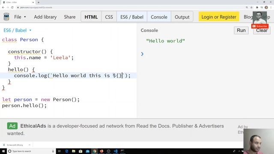
Task: Open the terminal app on the taskbar
Action: click(122, 151)
